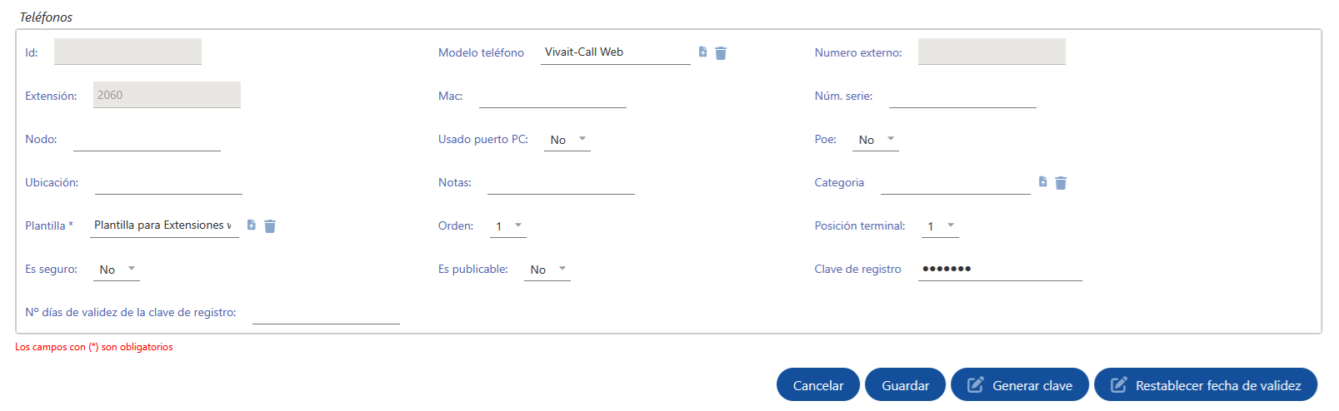Click add icon next to Categoria field
The height and width of the screenshot is (411, 1339).
(x=1042, y=182)
